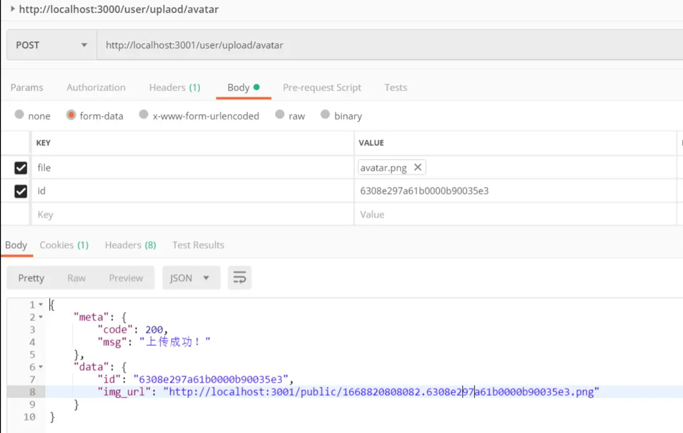Viewport: 683px width, 433px height.
Task: Choose x-www-form-urlencoded body type
Action: tap(143, 114)
